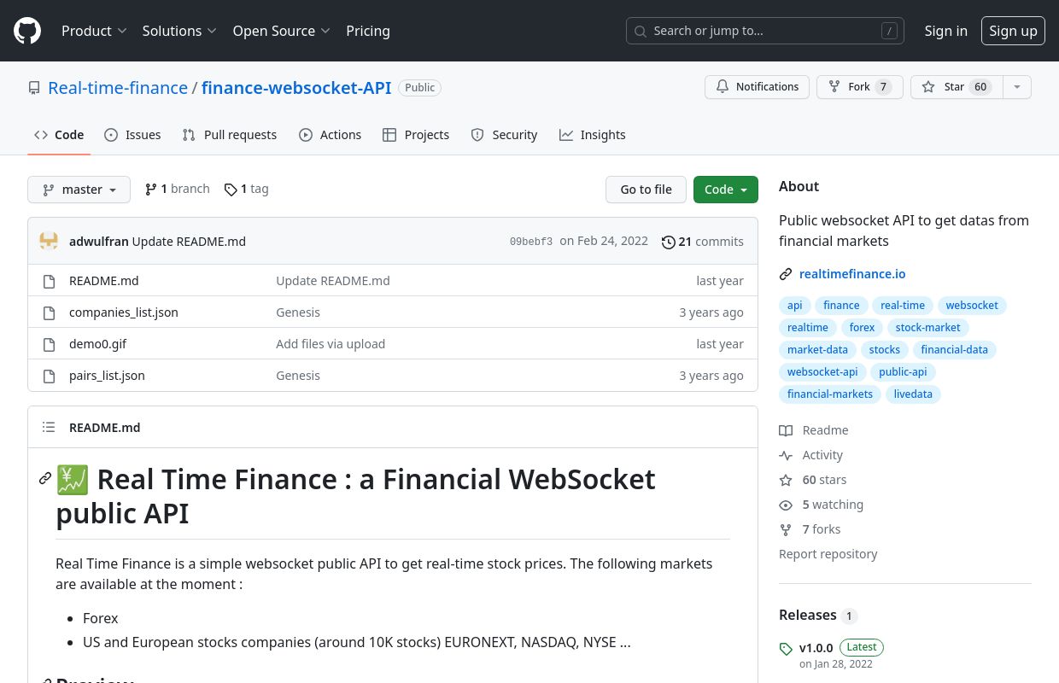Open the stock-market topic tag
Screen dimensions: 1059x683
[927, 328]
